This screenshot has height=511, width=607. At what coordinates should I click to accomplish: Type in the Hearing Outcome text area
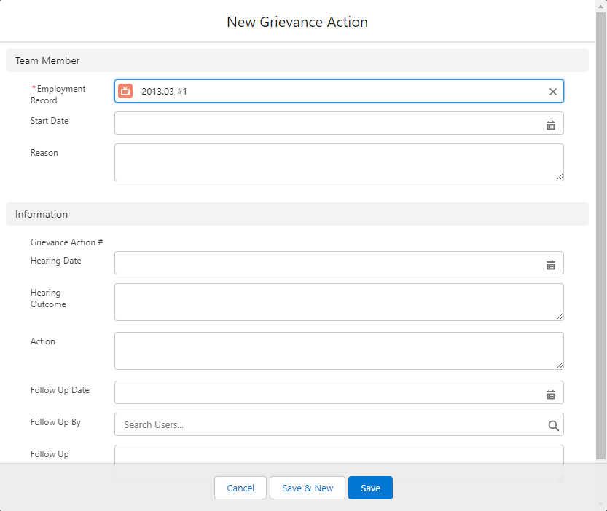pyautogui.click(x=338, y=301)
